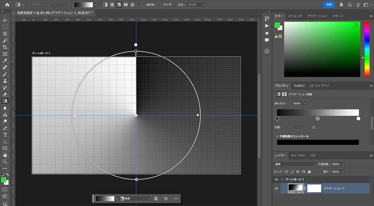Viewport: 374px width, 206px height.
Task: Open the 方法 リニア dropdown
Action: click(196, 5)
